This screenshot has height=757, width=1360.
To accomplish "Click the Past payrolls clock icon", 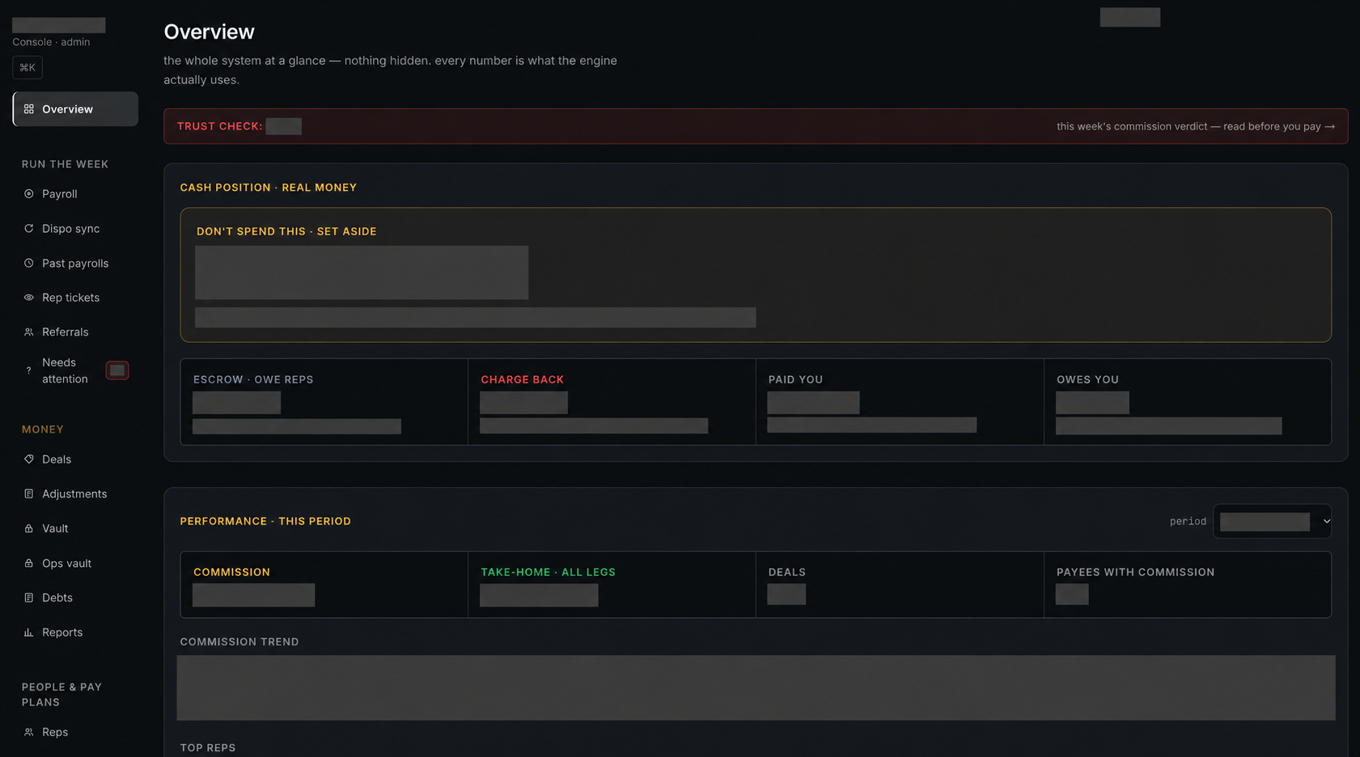I will point(29,264).
